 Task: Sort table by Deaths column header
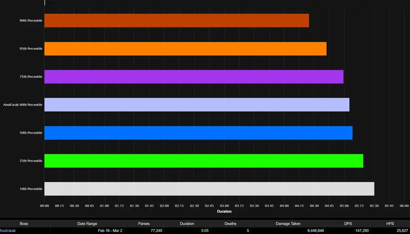point(230,224)
